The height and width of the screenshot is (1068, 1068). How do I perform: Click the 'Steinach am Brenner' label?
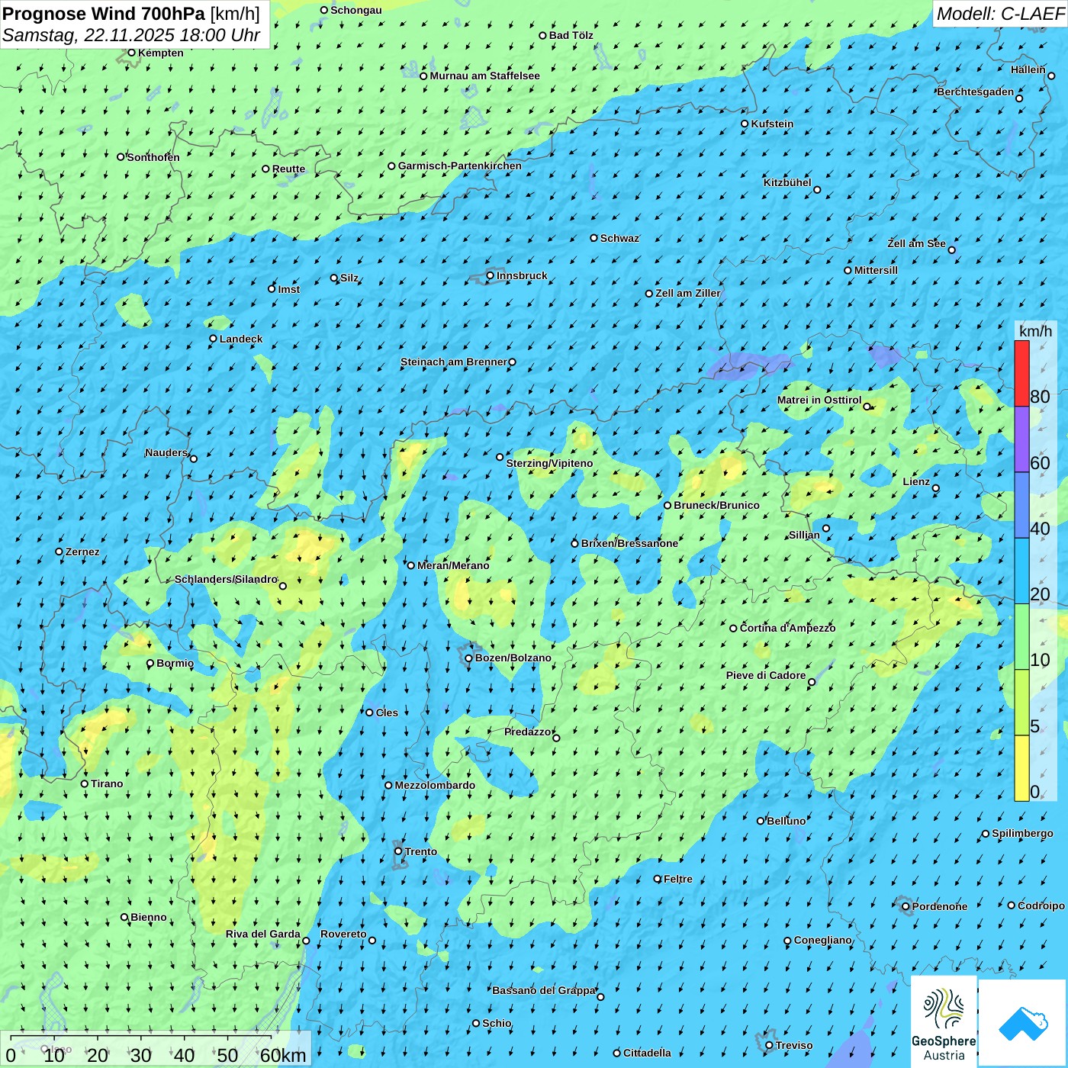coord(453,362)
